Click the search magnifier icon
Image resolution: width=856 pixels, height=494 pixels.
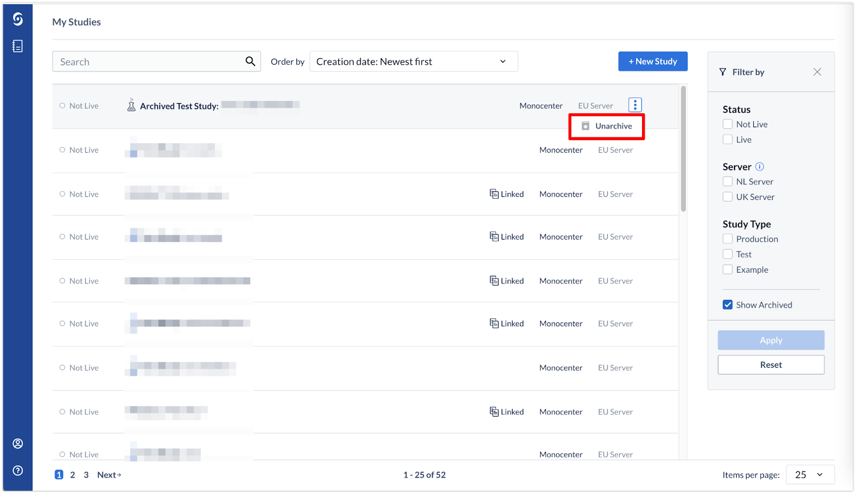click(250, 61)
